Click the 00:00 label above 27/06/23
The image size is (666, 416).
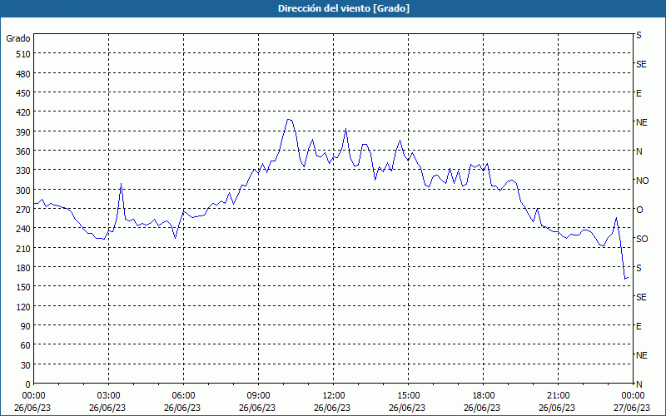coord(634,396)
